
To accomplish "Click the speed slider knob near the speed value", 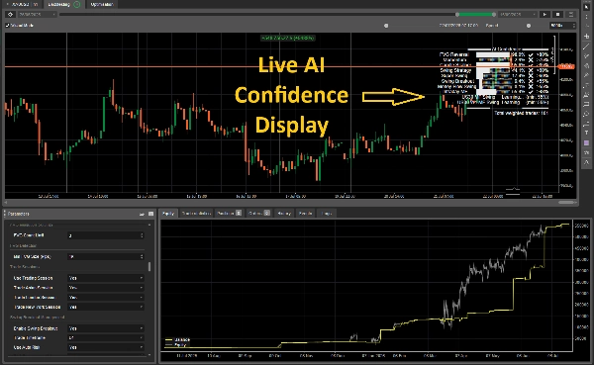I will coord(529,26).
